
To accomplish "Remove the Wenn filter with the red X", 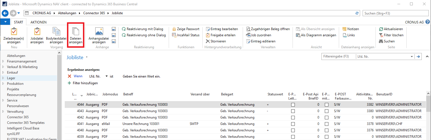I will click(x=69, y=76).
